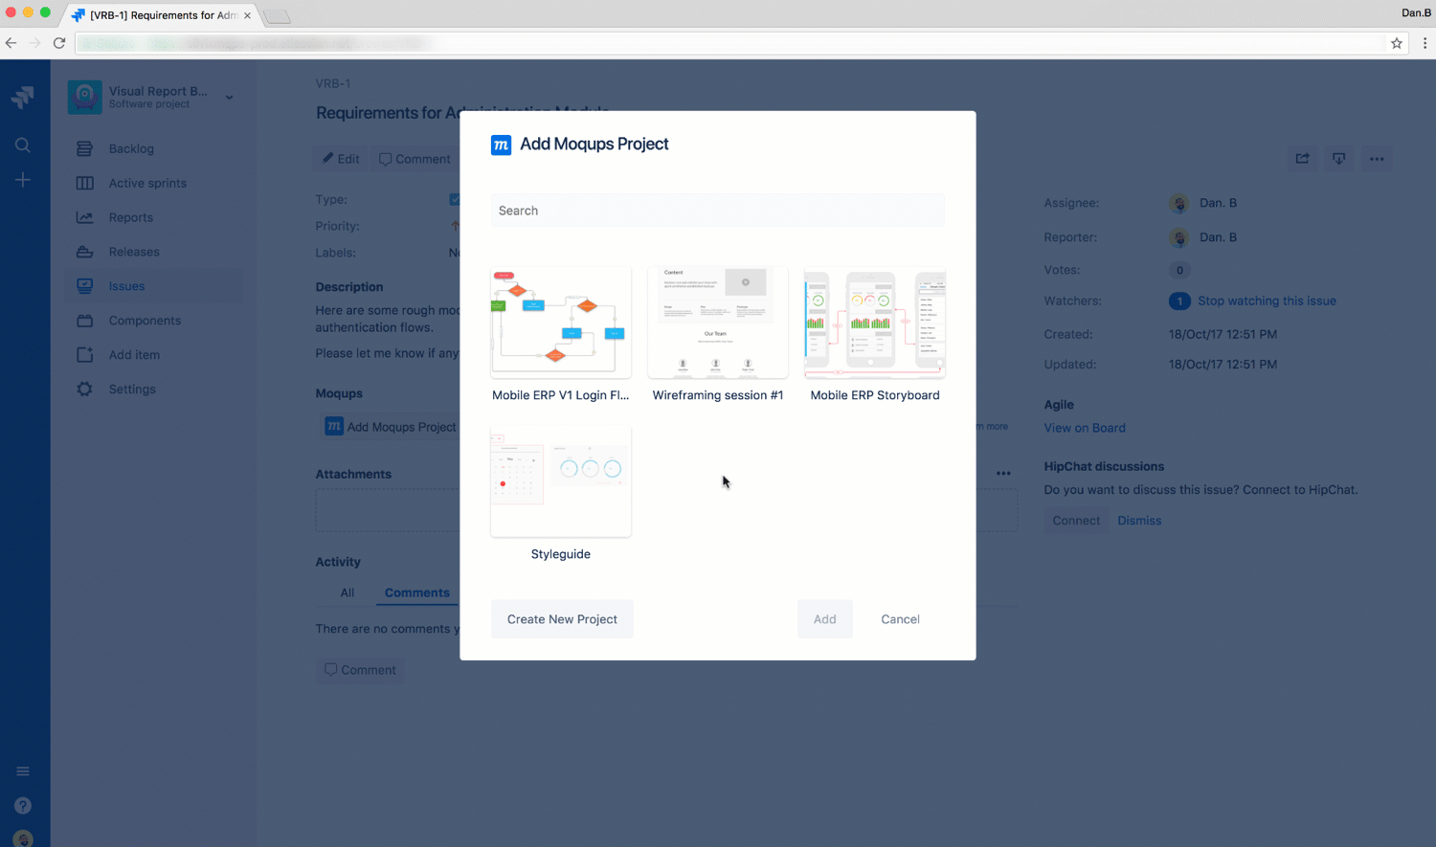Open the Jira search magnifier icon
Image resolution: width=1436 pixels, height=847 pixels.
click(x=23, y=145)
